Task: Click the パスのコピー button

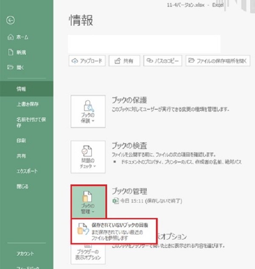Action: [x=163, y=61]
